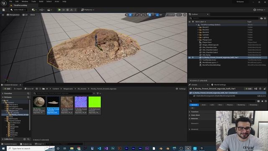Stop simulation with the square stop button
This screenshot has width=268, height=151.
[x=67, y=10]
